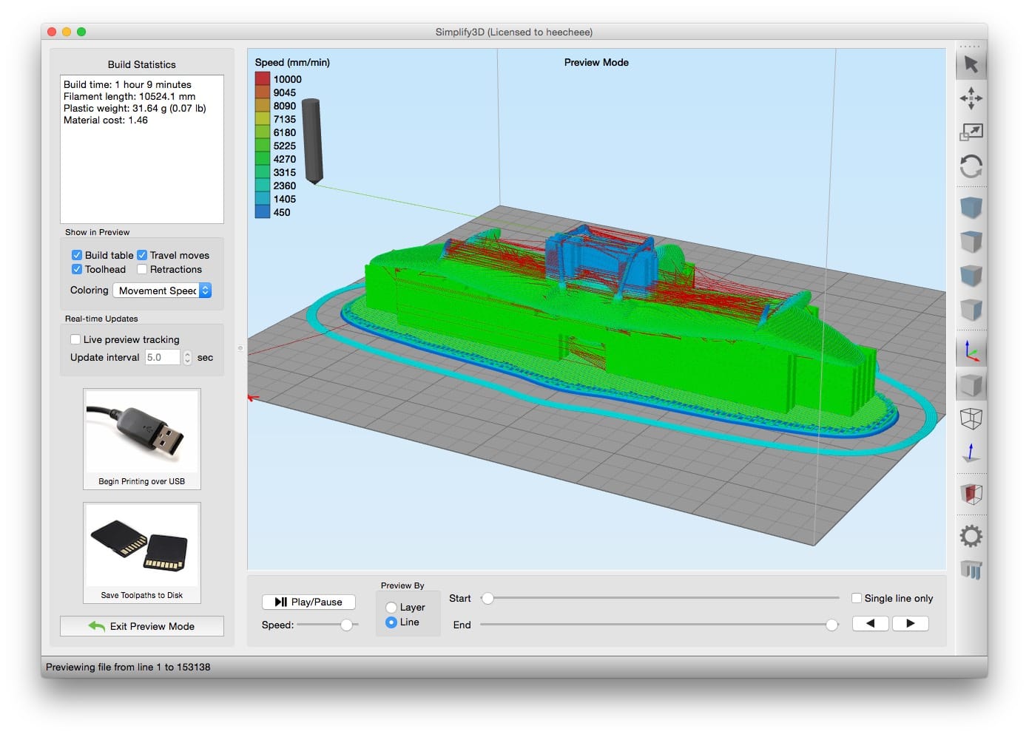Select the rotate model tool
This screenshot has width=1029, height=737.
click(x=971, y=166)
